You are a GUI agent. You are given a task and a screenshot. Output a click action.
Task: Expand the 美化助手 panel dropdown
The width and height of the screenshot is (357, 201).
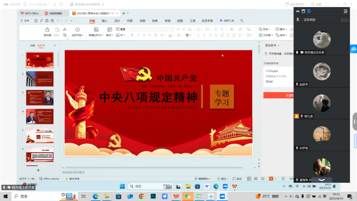coord(272,45)
